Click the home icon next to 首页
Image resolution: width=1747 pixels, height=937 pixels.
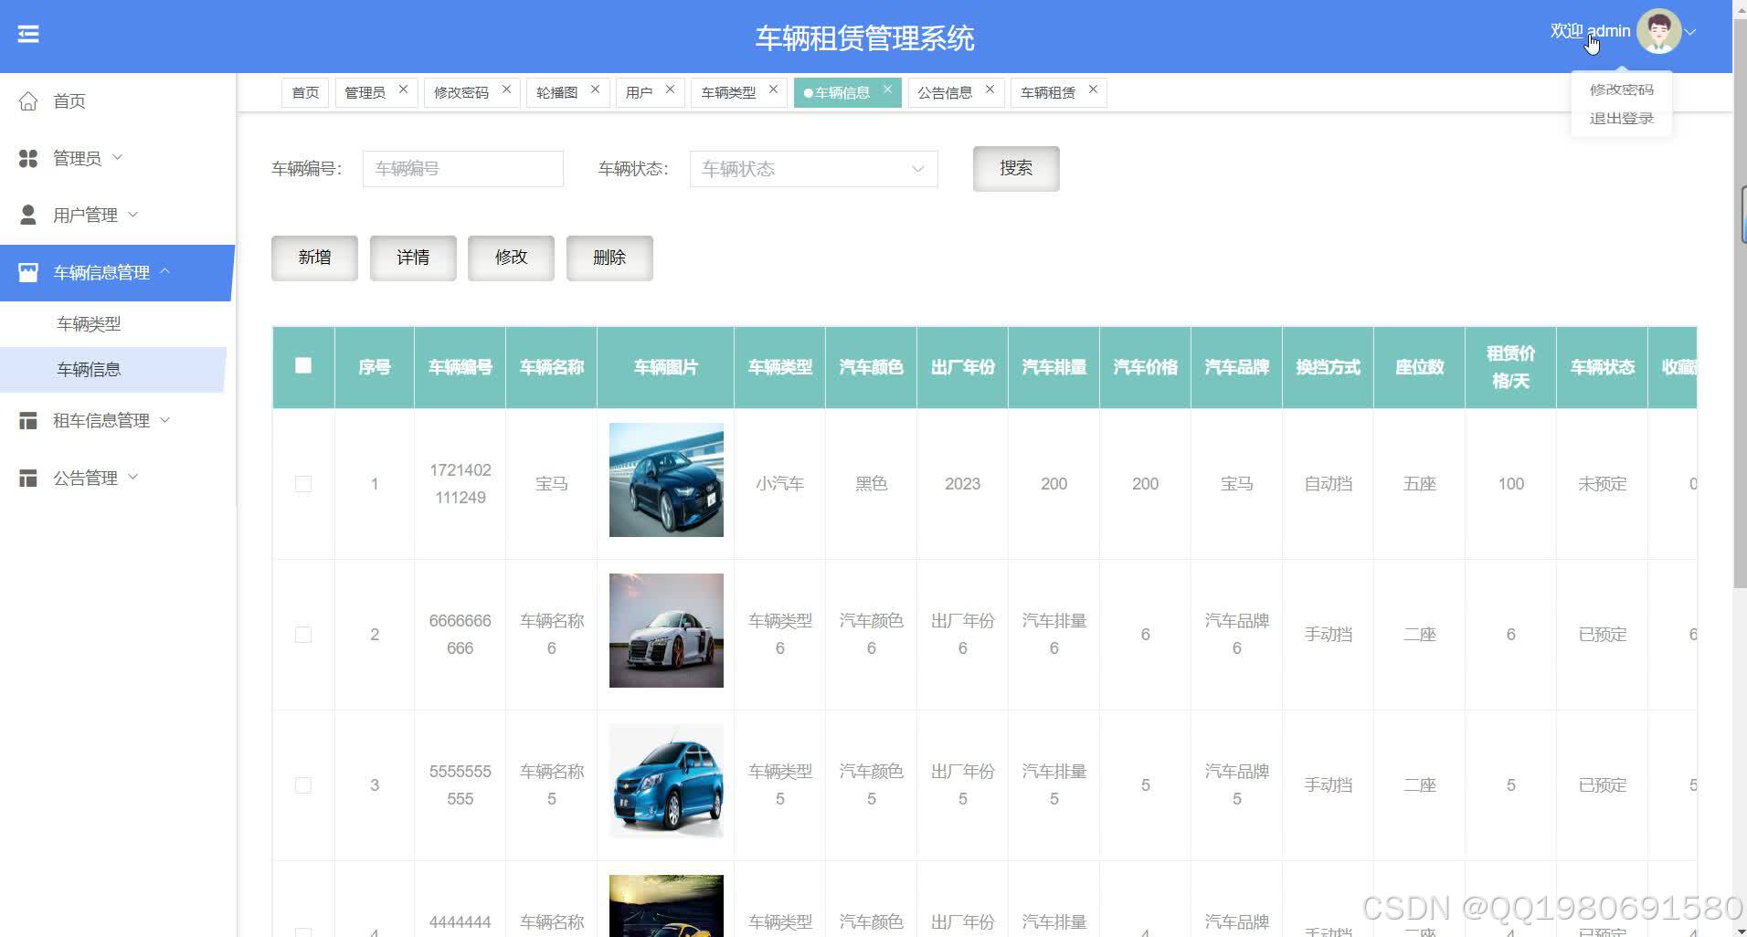[28, 101]
